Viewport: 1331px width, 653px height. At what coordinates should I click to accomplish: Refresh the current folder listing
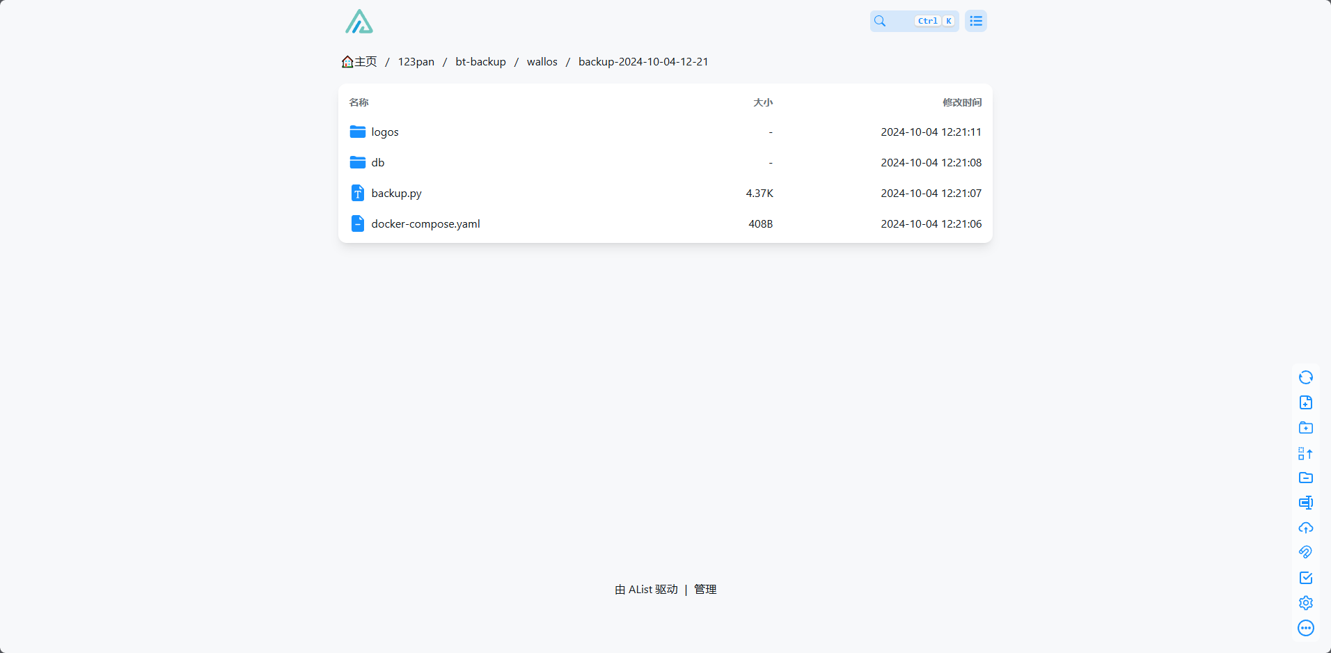tap(1305, 377)
